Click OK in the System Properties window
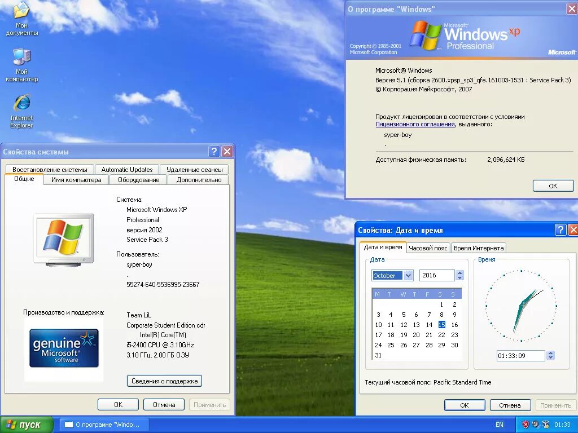Screen dimensions: 578x433 pos(118,405)
